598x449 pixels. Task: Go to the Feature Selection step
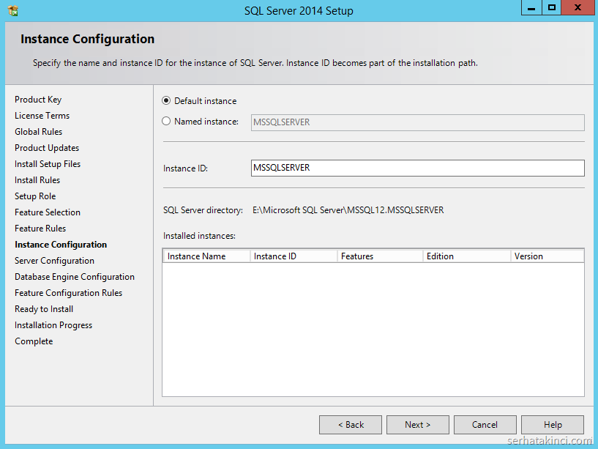click(48, 212)
